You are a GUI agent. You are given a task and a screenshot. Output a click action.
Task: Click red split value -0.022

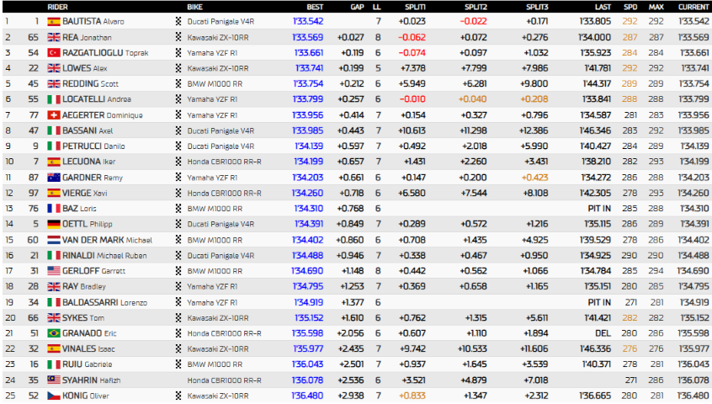473,21
